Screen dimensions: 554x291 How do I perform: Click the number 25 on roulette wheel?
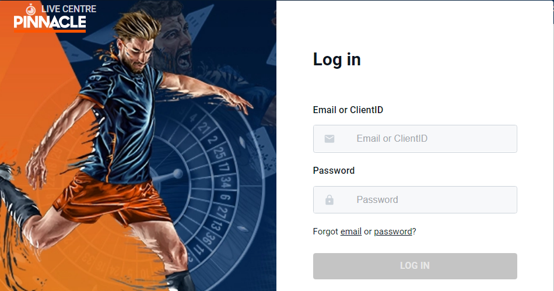pyautogui.click(x=219, y=153)
